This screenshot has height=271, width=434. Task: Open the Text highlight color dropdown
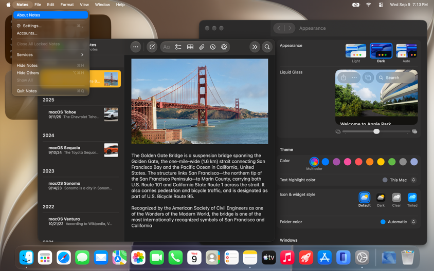pos(399,180)
